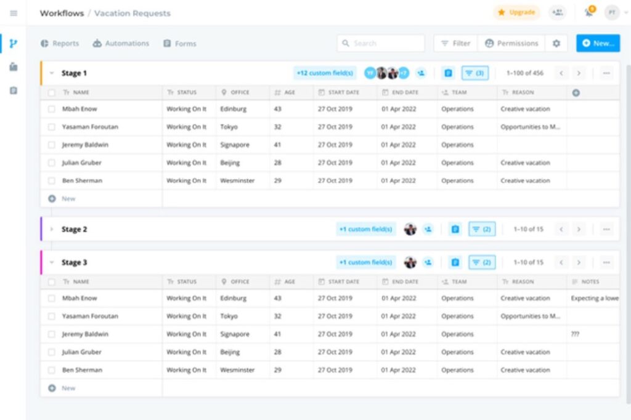
Task: Click the member avatar in Stage 2 header
Action: pyautogui.click(x=410, y=229)
